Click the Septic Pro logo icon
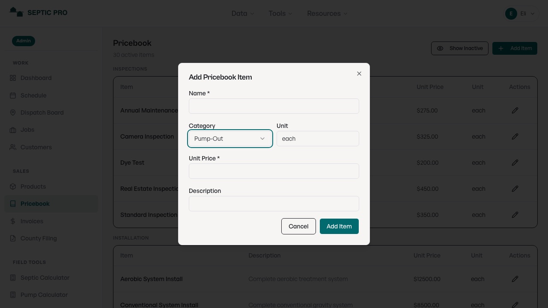Screen dimensions: 548x308 pos(16,12)
